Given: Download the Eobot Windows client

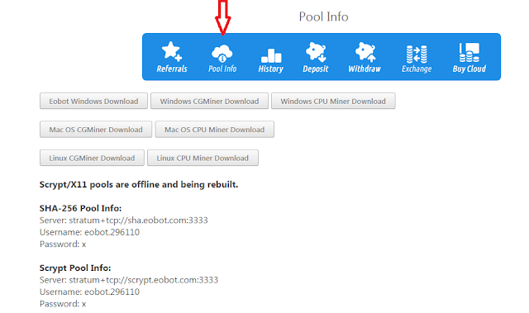Looking at the screenshot, I should tap(93, 101).
